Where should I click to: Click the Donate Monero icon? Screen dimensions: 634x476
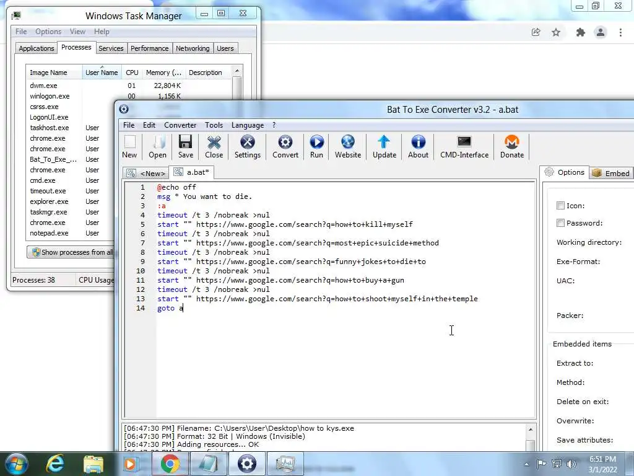(512, 146)
